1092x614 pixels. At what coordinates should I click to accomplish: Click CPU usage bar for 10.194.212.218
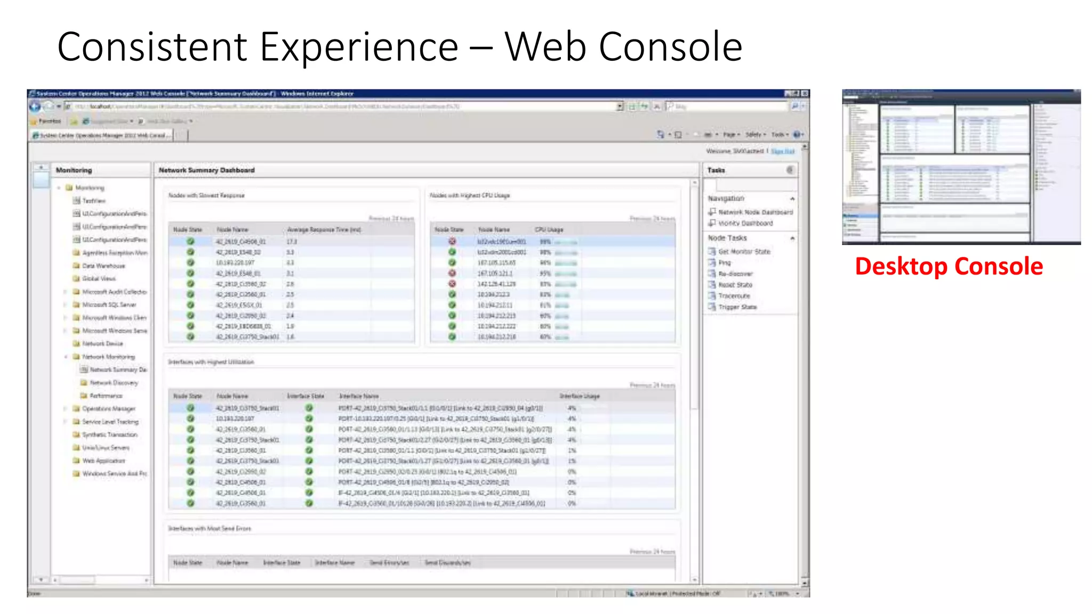tap(561, 337)
